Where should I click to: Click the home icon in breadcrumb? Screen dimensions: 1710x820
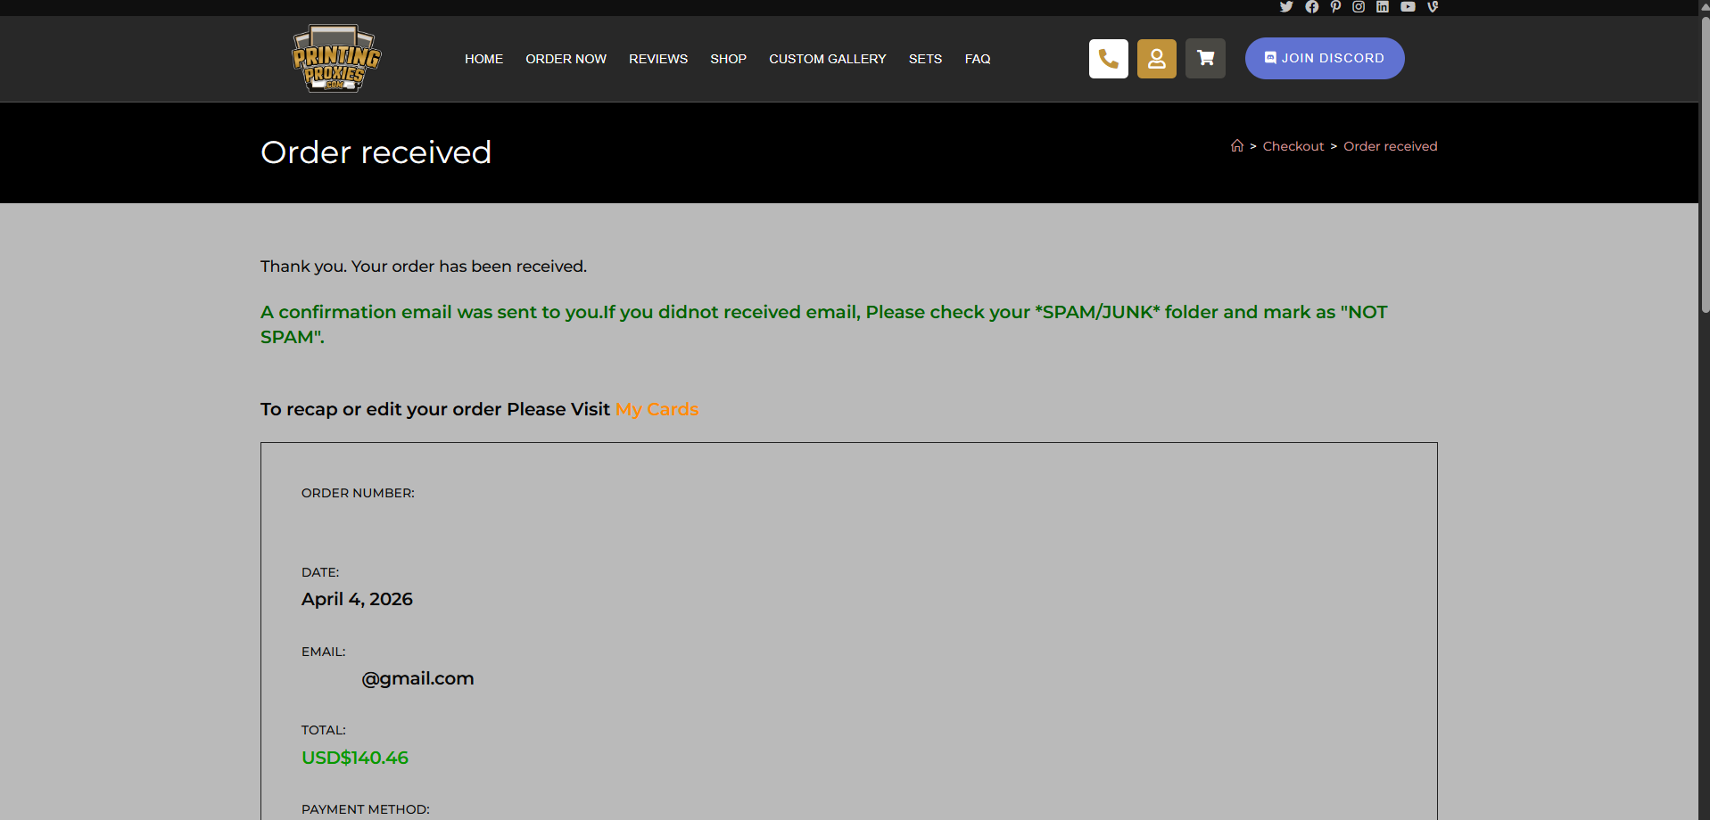tap(1237, 146)
